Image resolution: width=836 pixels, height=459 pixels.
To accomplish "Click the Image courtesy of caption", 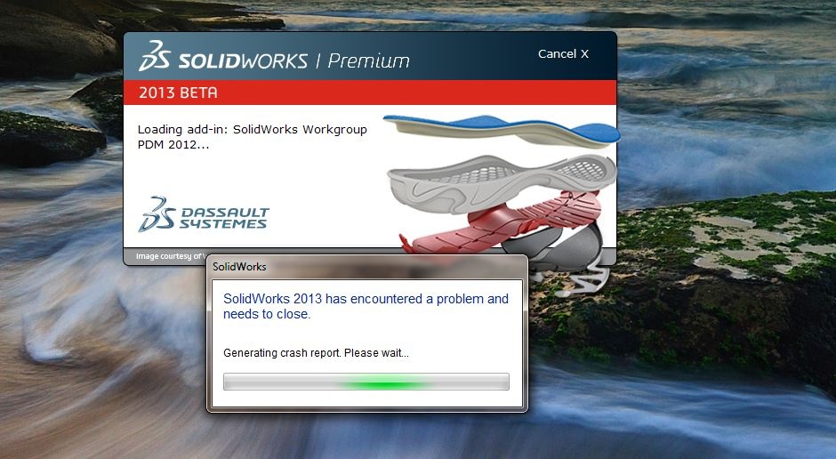I will pos(171,256).
